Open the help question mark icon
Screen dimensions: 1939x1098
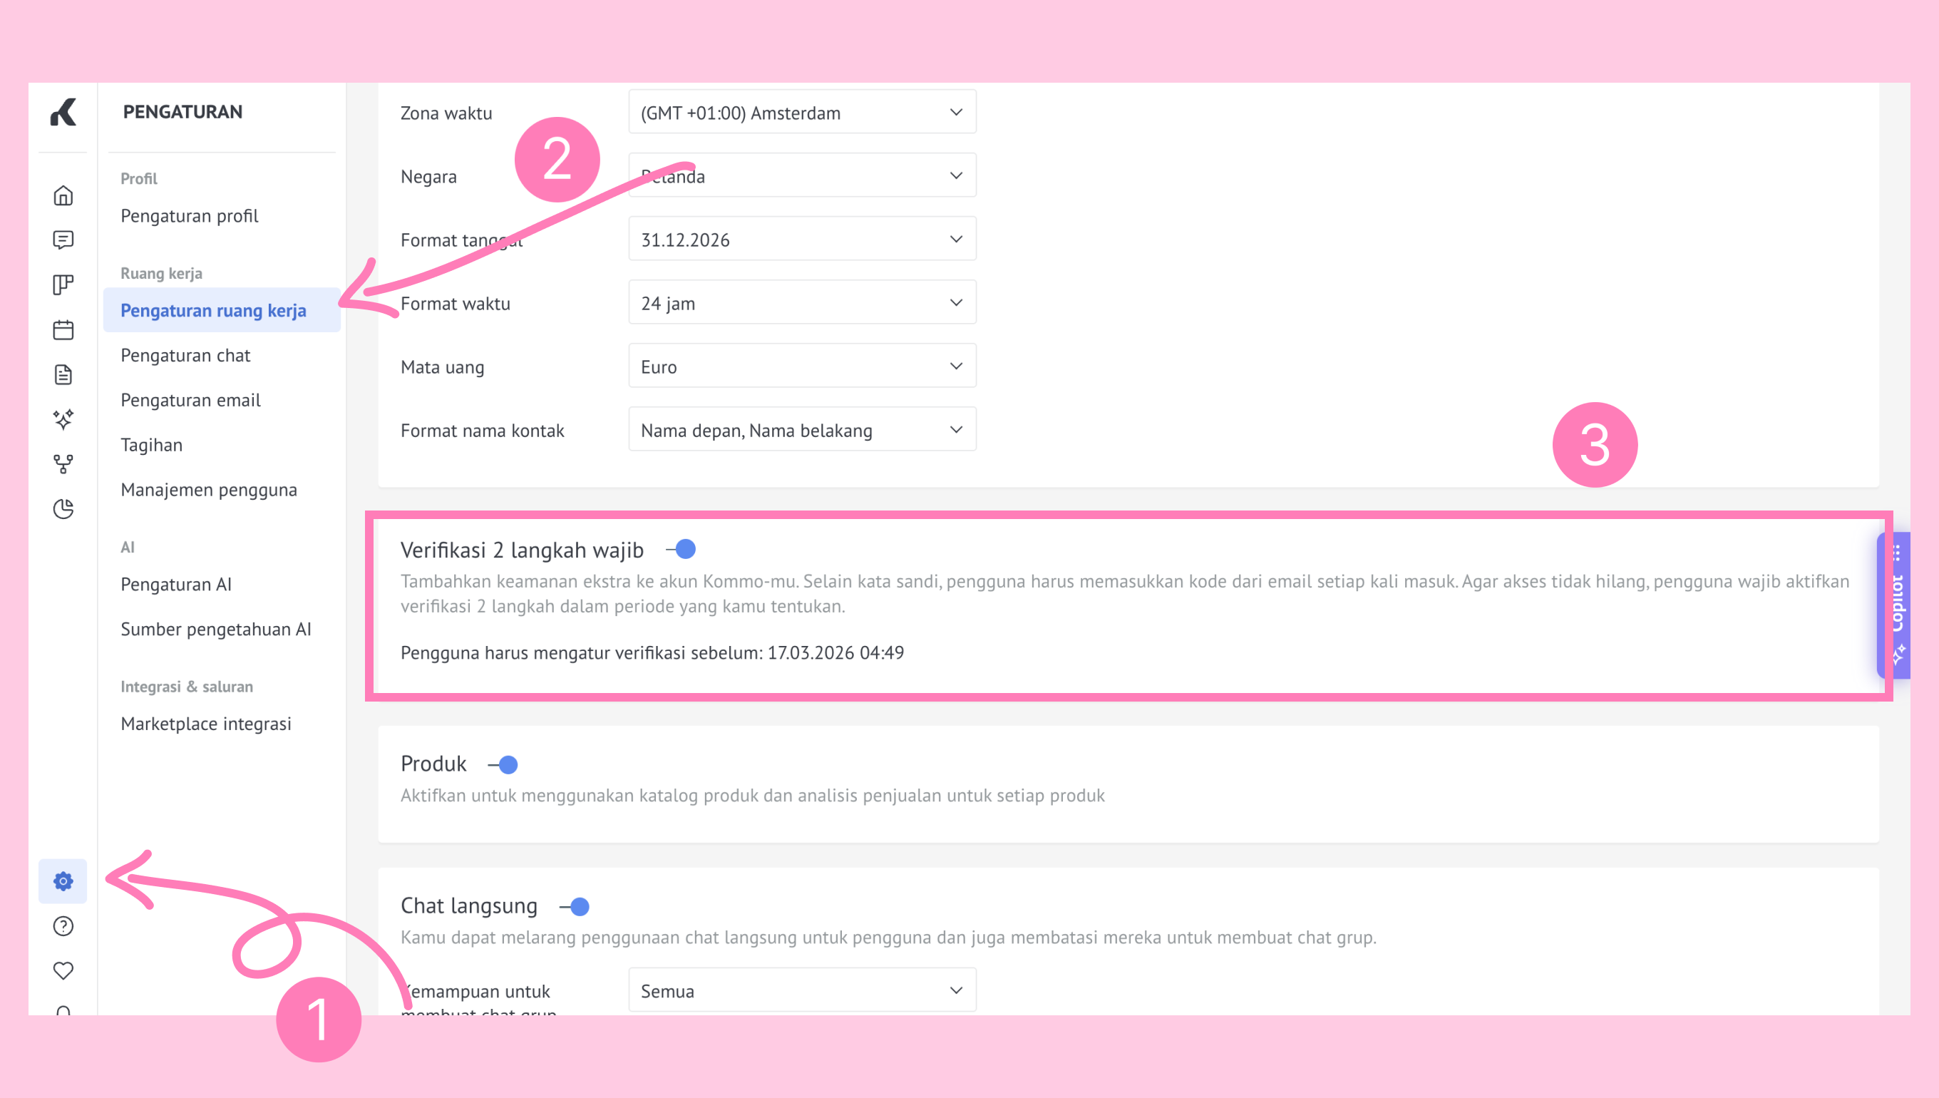click(x=63, y=926)
